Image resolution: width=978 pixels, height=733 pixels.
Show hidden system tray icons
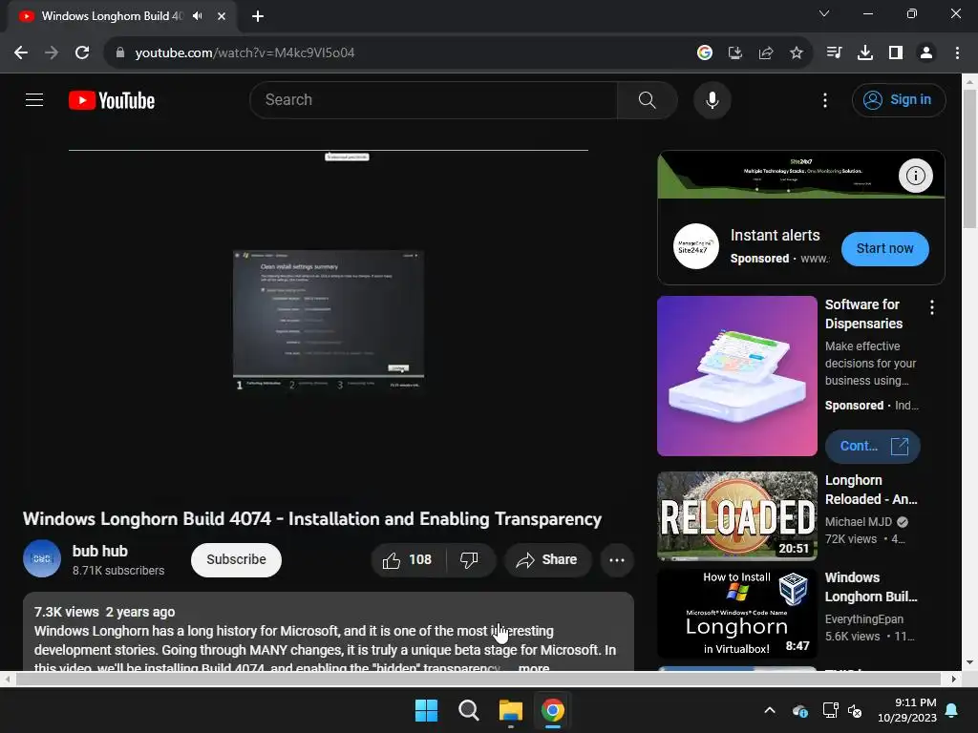(x=770, y=710)
